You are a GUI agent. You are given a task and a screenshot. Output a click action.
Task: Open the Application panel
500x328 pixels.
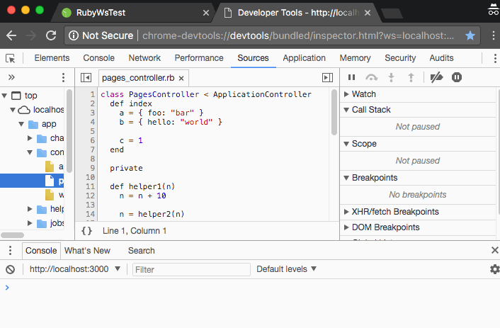pos(305,58)
